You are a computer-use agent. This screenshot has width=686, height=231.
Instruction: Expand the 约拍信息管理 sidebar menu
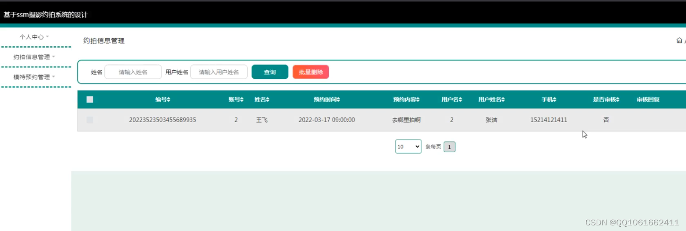click(x=34, y=57)
